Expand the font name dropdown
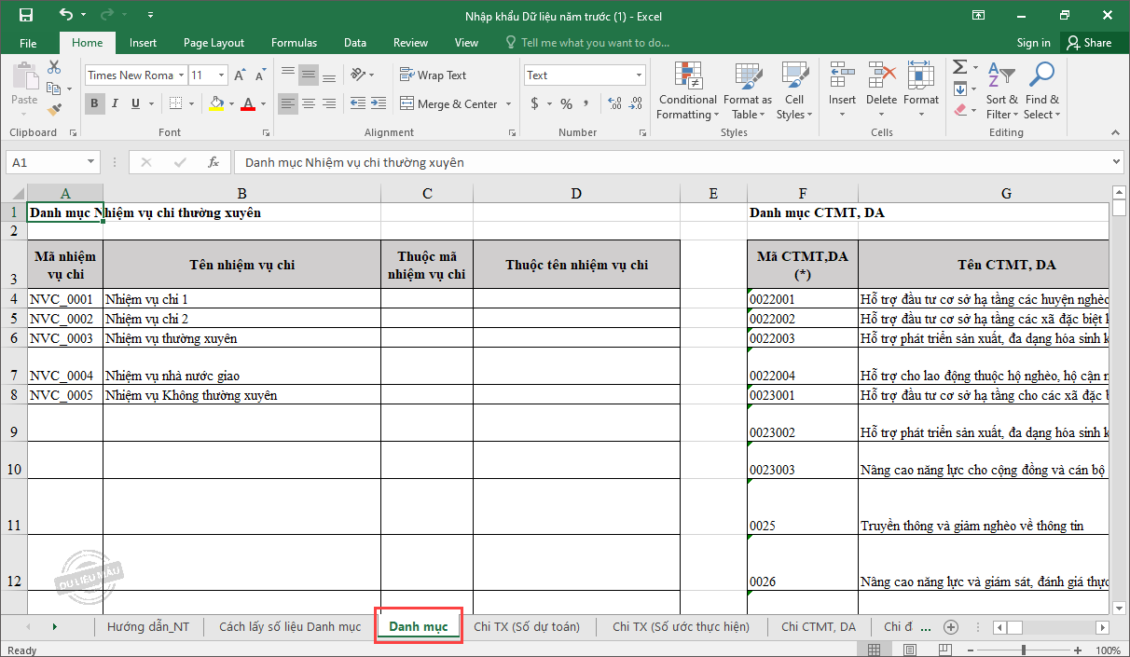1130x657 pixels. (x=181, y=75)
